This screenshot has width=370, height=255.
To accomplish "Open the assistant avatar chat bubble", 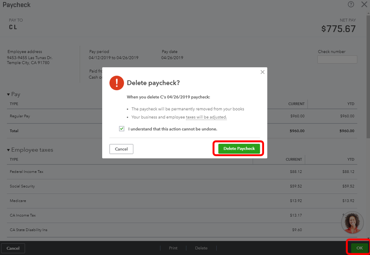I will 352,222.
